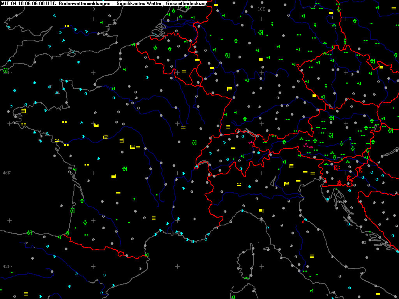
Task: Select the hollow cyan clear-sky circle in Spain
Action: pyautogui.click(x=104, y=275)
